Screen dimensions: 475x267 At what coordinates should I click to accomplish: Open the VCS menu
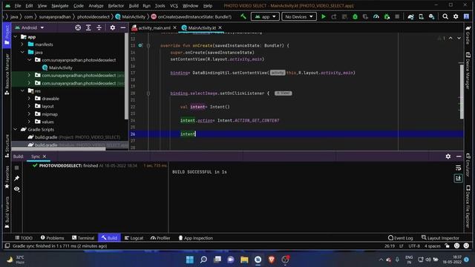click(174, 6)
